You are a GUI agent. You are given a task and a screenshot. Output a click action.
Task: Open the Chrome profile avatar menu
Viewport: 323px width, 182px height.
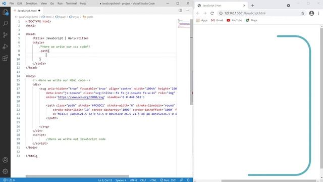click(x=311, y=13)
